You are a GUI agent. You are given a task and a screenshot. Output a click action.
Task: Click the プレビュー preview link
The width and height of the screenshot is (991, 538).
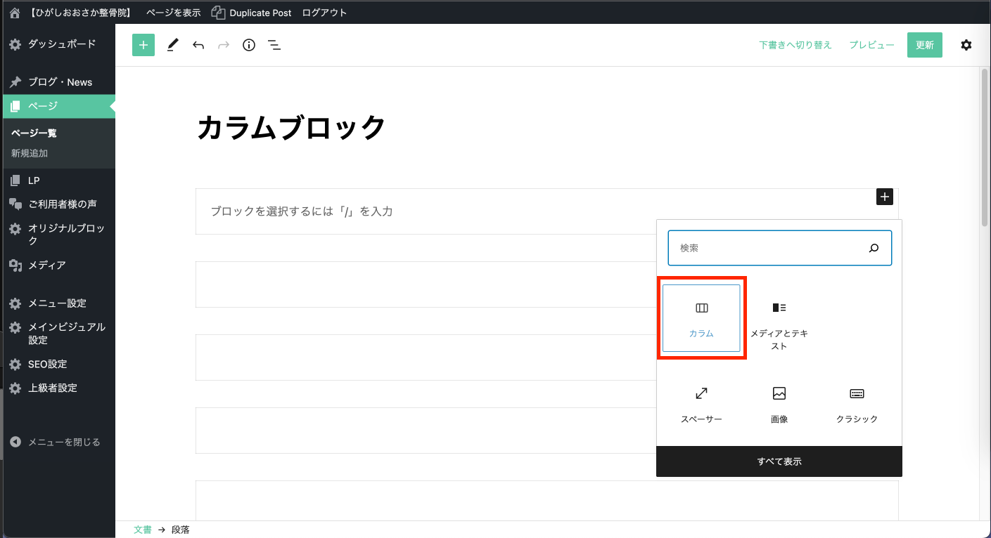(x=871, y=45)
